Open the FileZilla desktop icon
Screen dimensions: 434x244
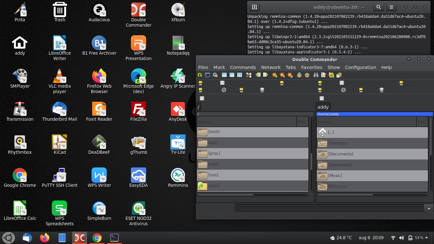pos(139,112)
